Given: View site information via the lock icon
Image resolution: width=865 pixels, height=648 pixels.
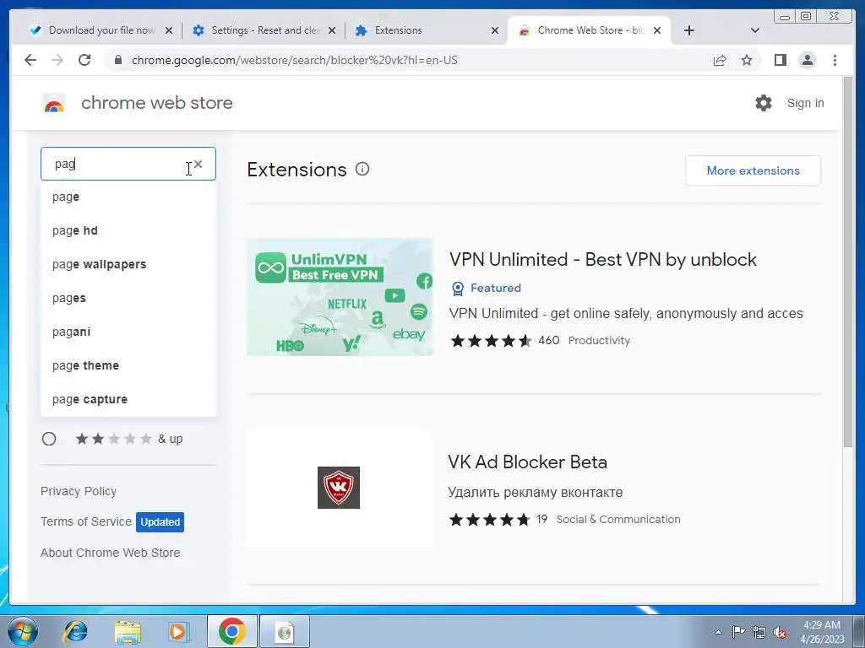Looking at the screenshot, I should (x=117, y=60).
